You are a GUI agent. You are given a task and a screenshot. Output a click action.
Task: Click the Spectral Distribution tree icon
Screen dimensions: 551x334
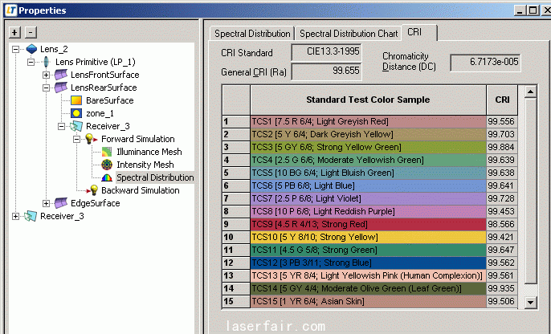[107, 177]
